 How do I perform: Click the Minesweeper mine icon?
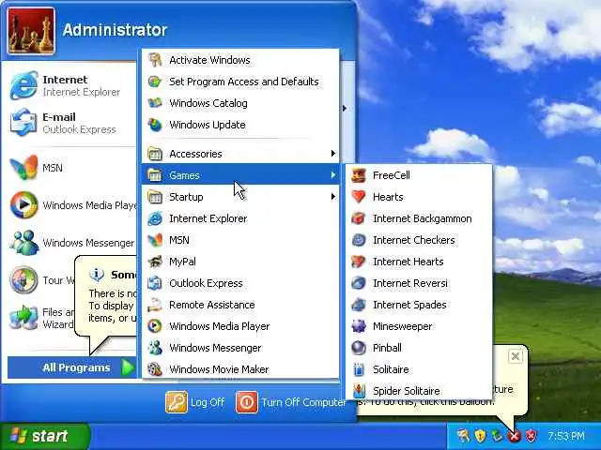tap(359, 326)
